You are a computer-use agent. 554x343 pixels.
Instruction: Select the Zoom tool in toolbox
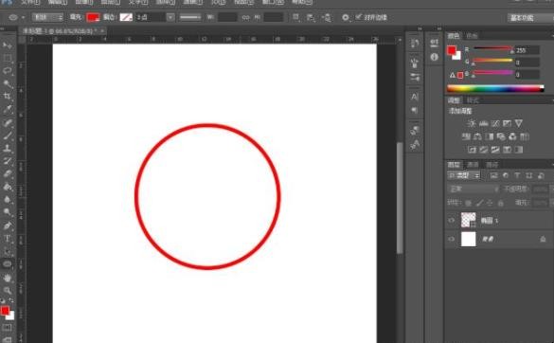[x=7, y=290]
